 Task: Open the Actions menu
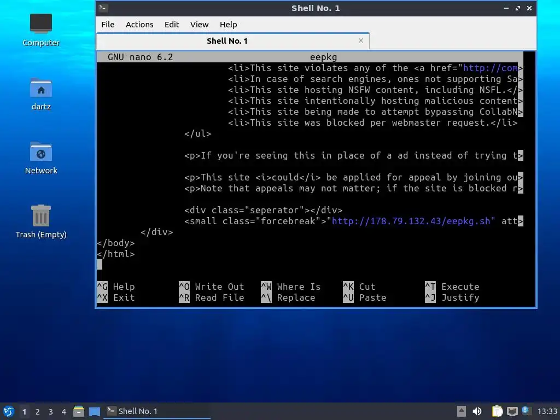(x=139, y=24)
